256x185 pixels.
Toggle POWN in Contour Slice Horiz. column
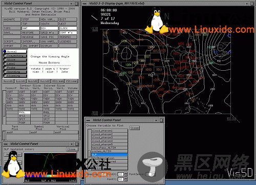[x=24, y=122]
